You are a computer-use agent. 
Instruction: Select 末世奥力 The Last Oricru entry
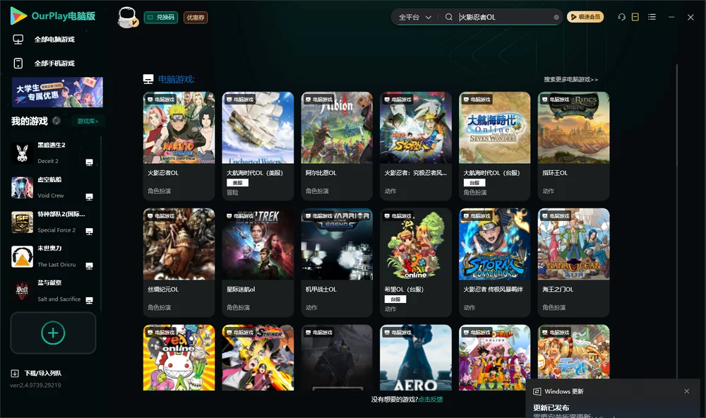53,256
